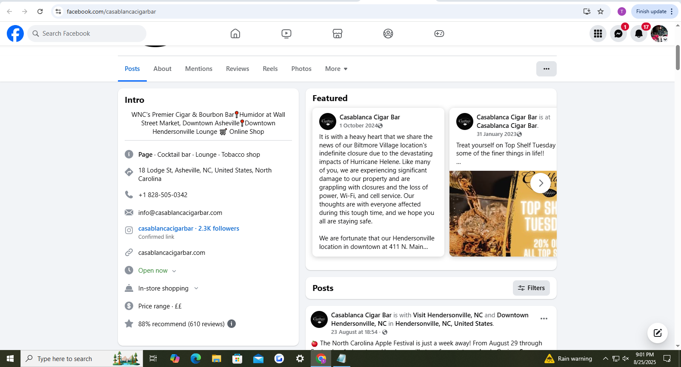The image size is (681, 367).
Task: Click the browser reload icon
Action: 40,11
